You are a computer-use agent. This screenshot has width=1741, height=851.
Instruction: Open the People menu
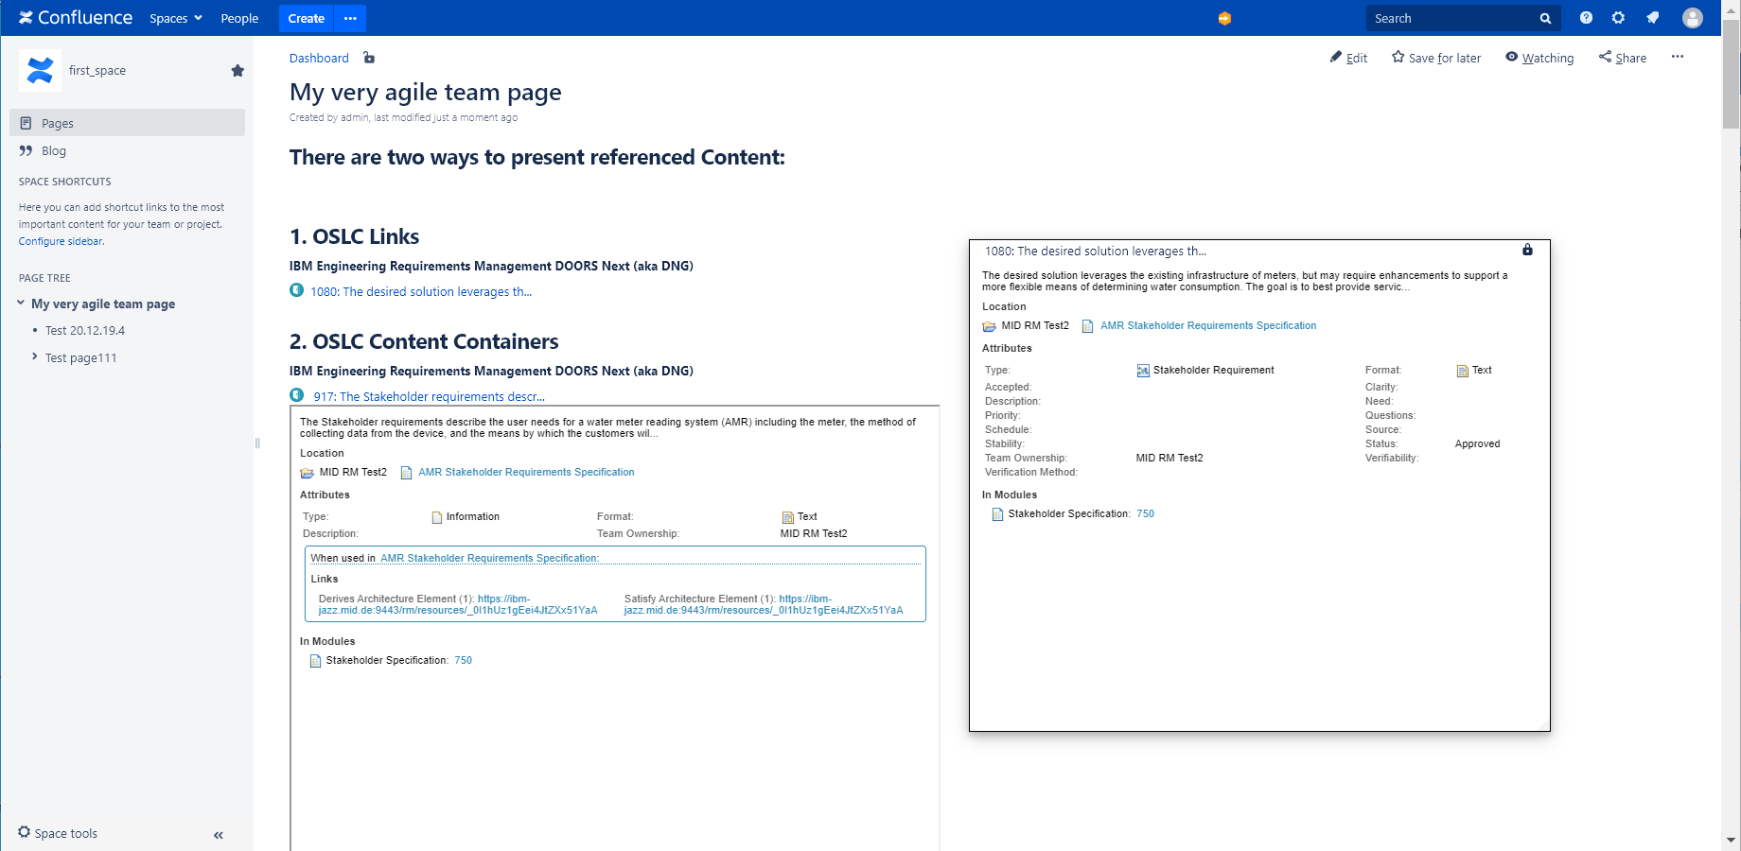tap(239, 18)
